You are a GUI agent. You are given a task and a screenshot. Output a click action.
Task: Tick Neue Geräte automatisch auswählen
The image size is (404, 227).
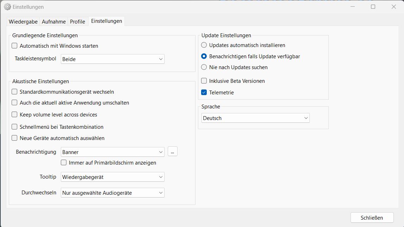[14, 138]
